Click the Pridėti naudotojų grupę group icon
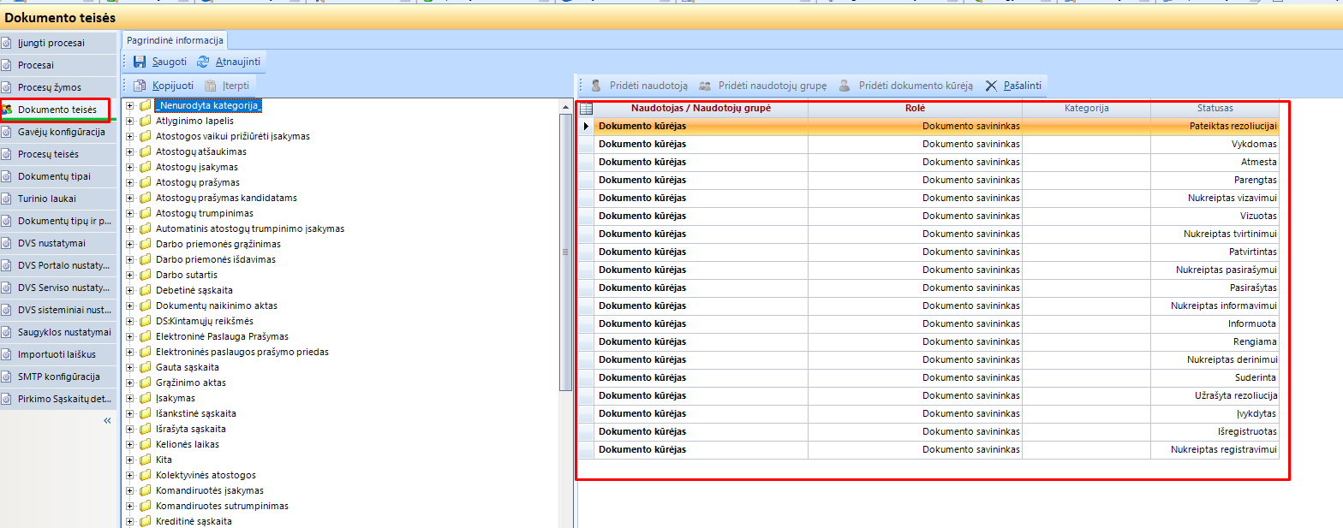The image size is (1343, 528). click(705, 86)
